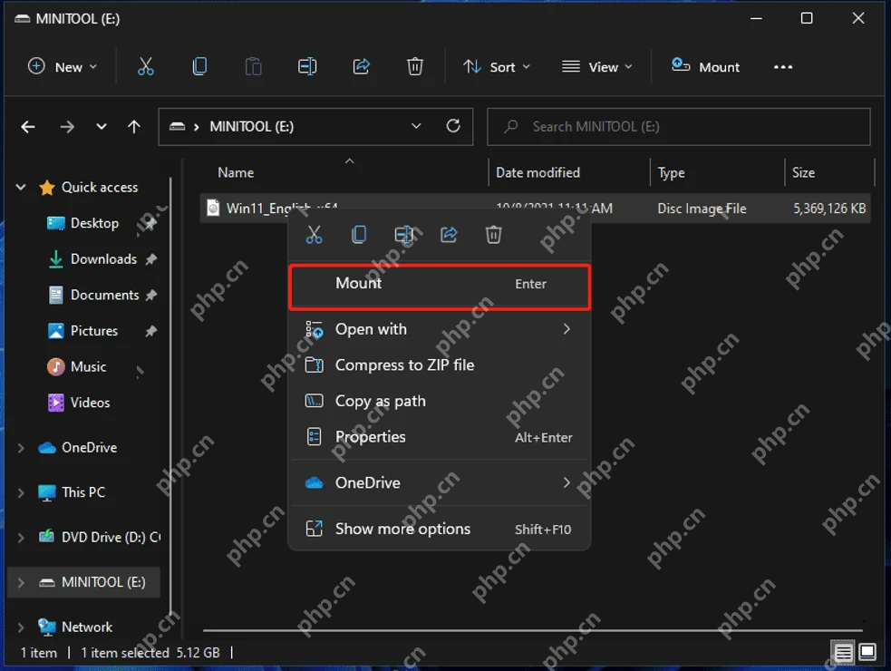
Task: Click the Share icon in the top toolbar
Action: pyautogui.click(x=362, y=66)
